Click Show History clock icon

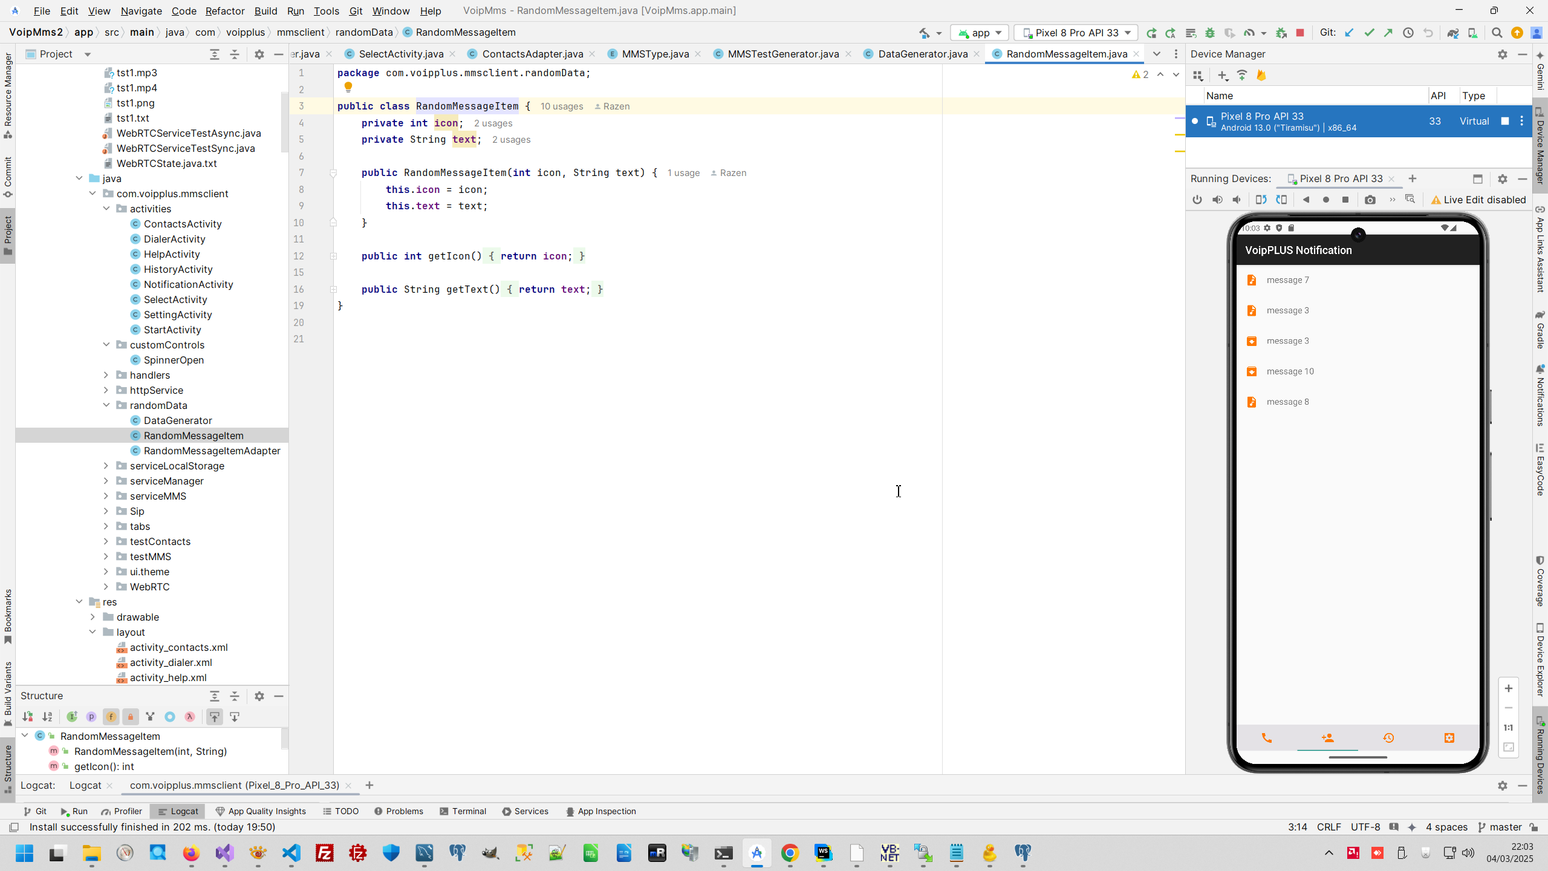click(1408, 33)
